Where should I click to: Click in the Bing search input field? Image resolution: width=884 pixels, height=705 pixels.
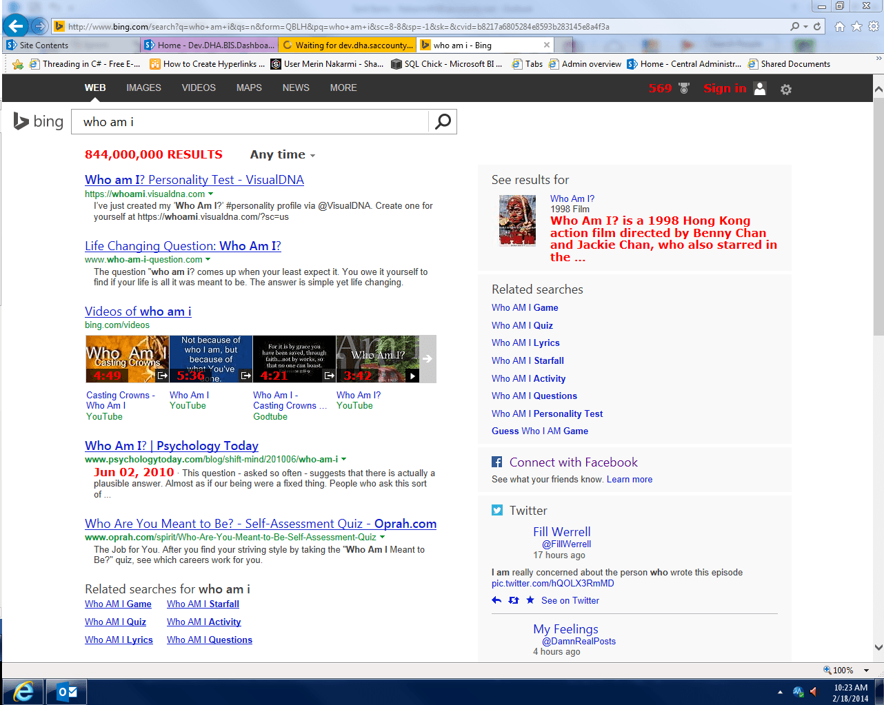coord(252,121)
